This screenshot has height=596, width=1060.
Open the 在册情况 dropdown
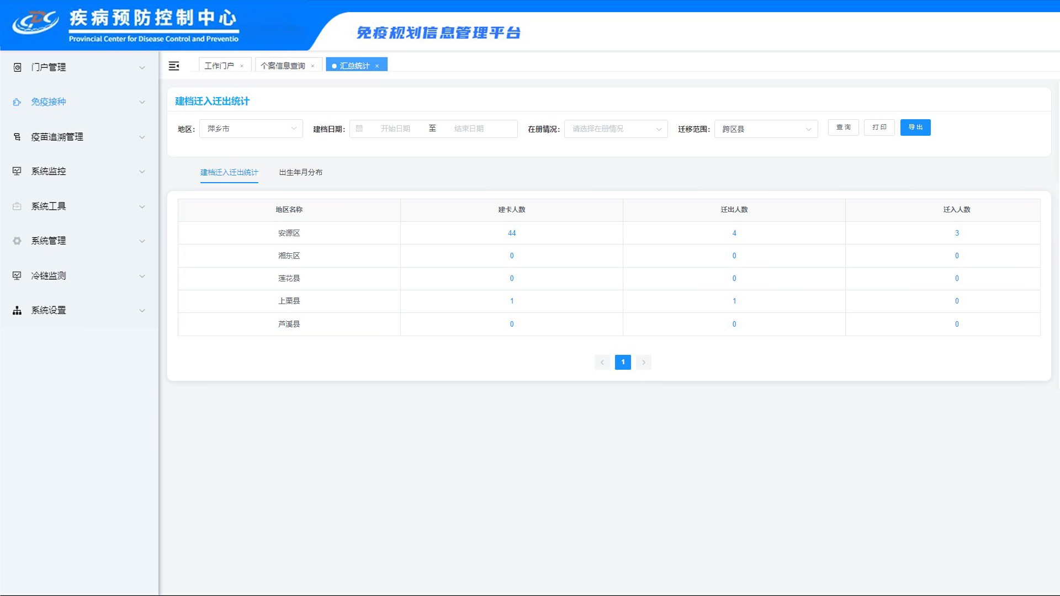[x=616, y=129]
